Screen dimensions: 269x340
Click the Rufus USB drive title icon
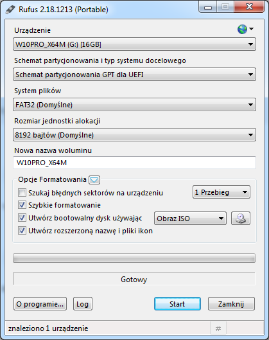pos(10,10)
